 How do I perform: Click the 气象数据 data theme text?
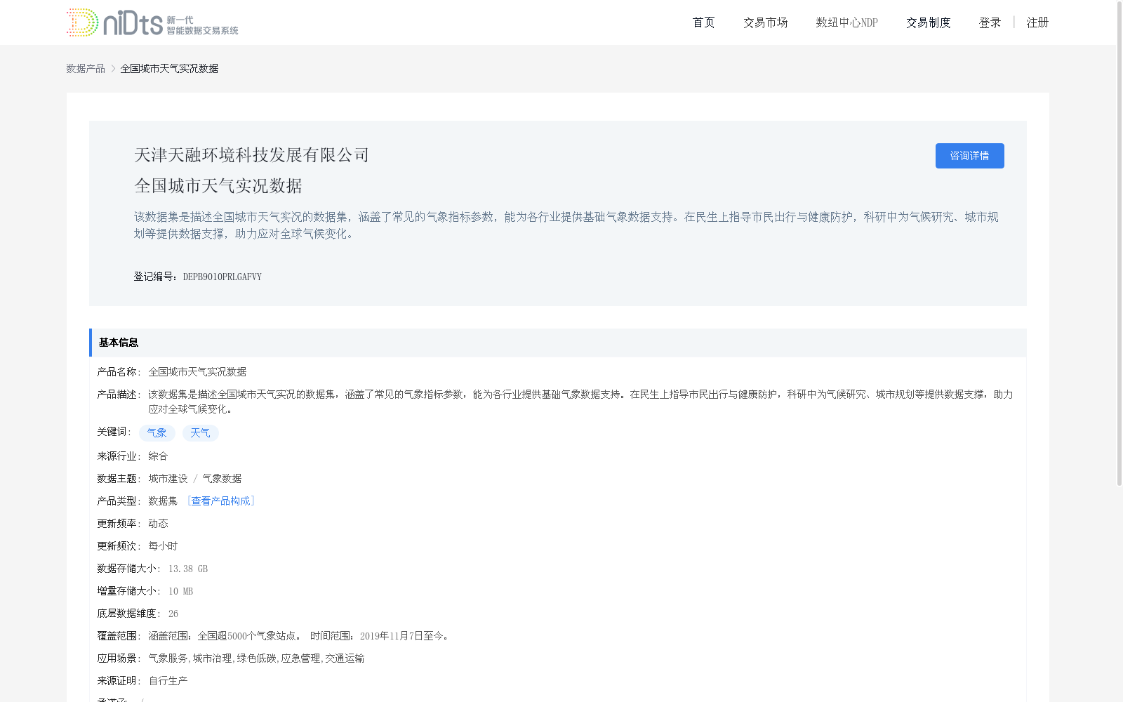click(222, 478)
